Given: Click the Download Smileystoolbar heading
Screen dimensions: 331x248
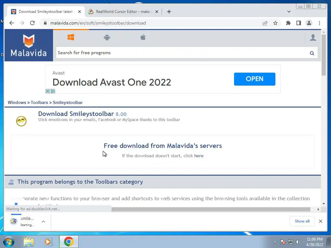Looking at the screenshot, I should tap(76, 114).
